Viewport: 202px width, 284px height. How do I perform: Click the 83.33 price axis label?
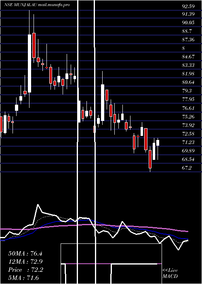[188, 65]
